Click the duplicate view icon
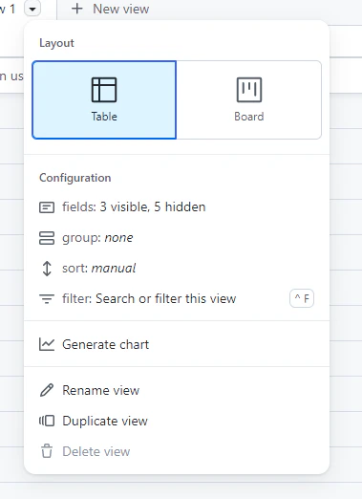Viewport: 362px width, 499px height. [x=47, y=421]
